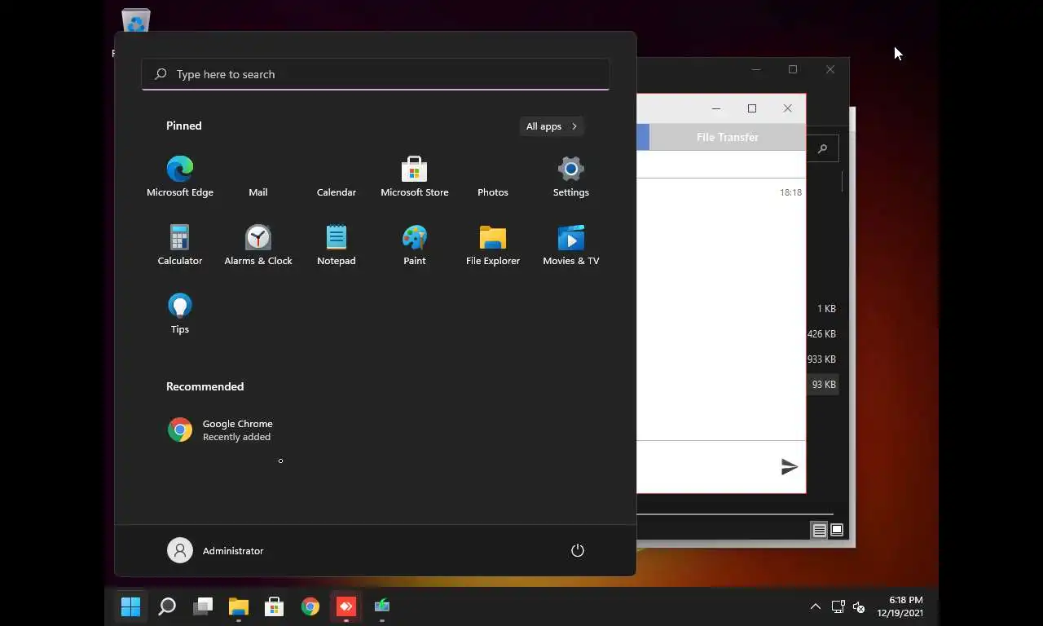Image resolution: width=1043 pixels, height=626 pixels.
Task: Switch to the File Transfer tab
Action: coord(728,137)
